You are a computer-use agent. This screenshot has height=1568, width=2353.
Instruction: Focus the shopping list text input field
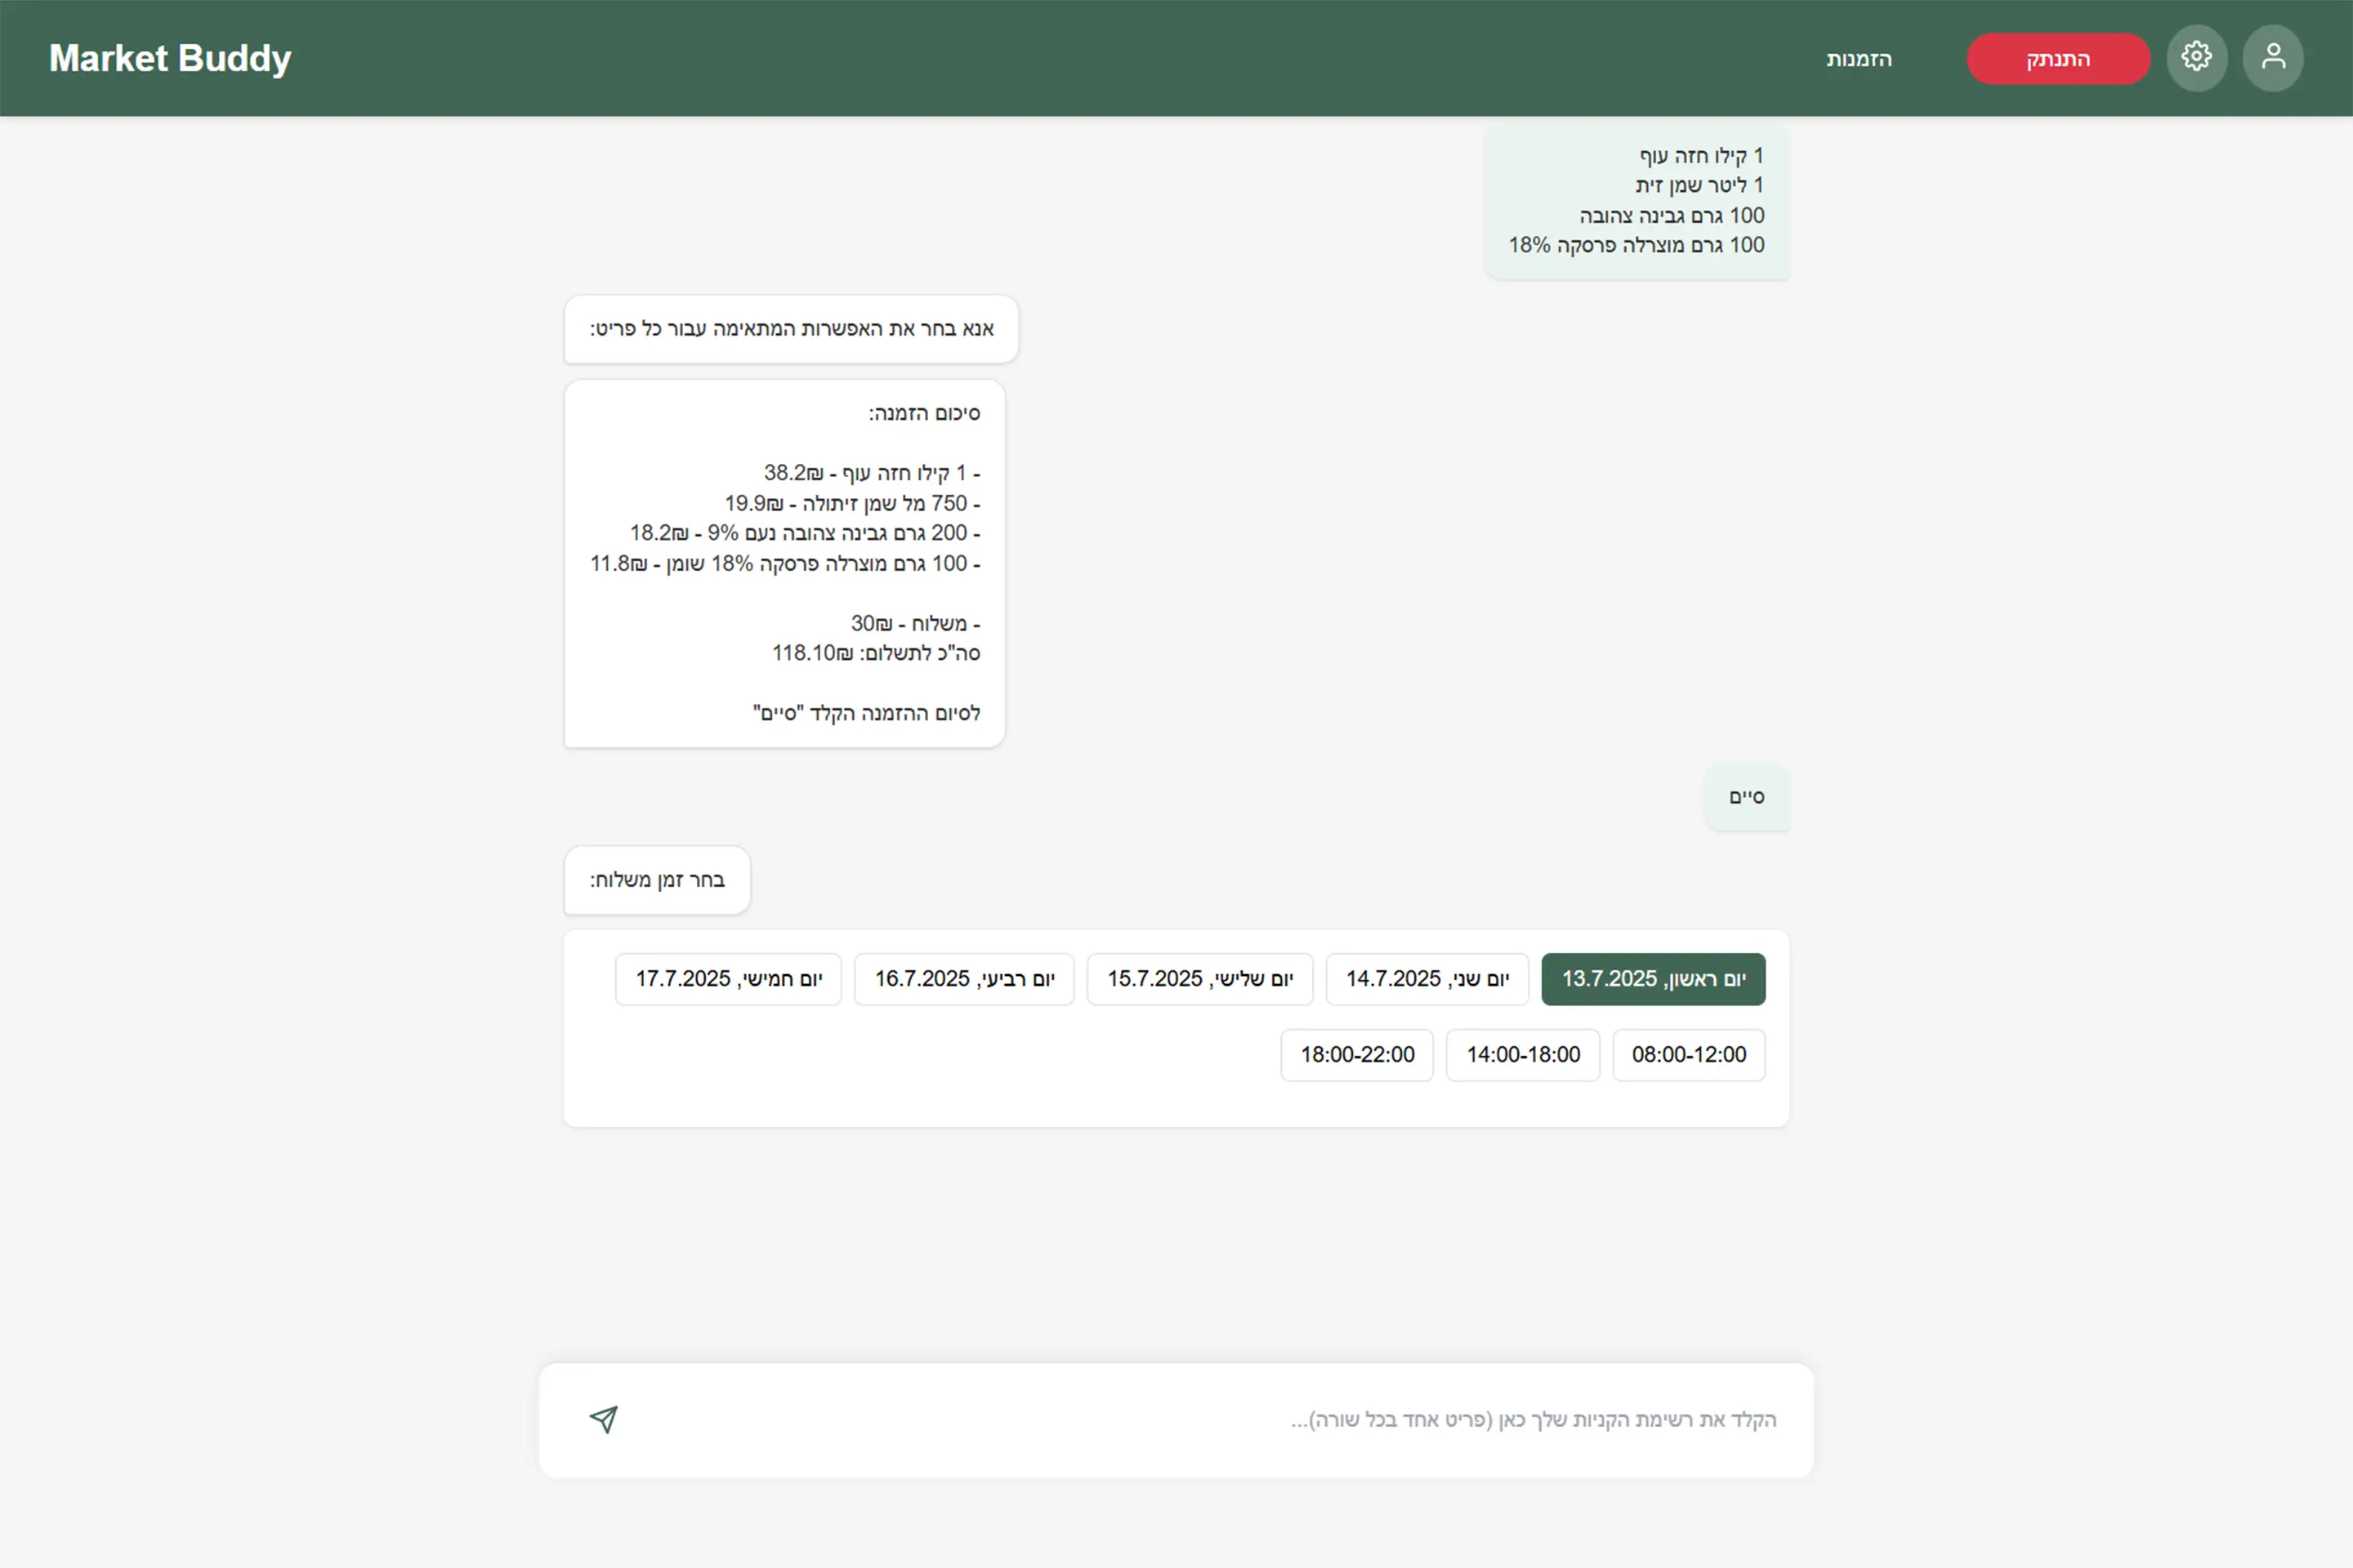tap(1200, 1420)
